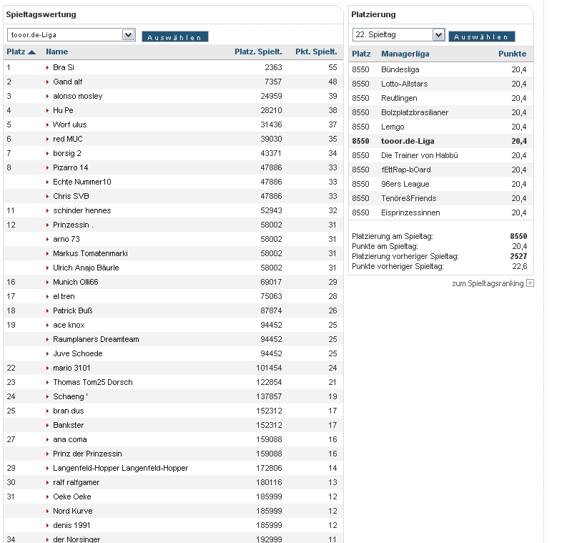Click the plus icon beside zum Spieltagsranking
This screenshot has width=572, height=543.
click(x=530, y=283)
